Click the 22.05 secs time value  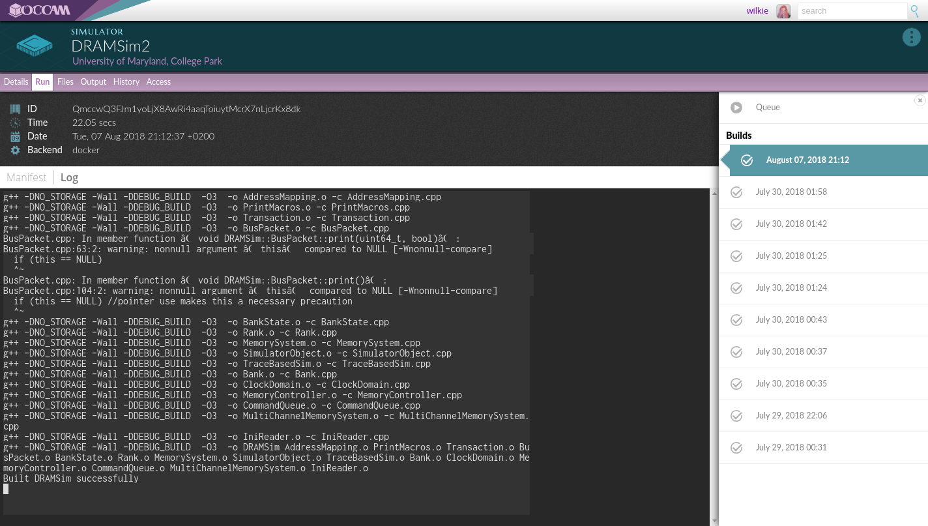(x=94, y=123)
